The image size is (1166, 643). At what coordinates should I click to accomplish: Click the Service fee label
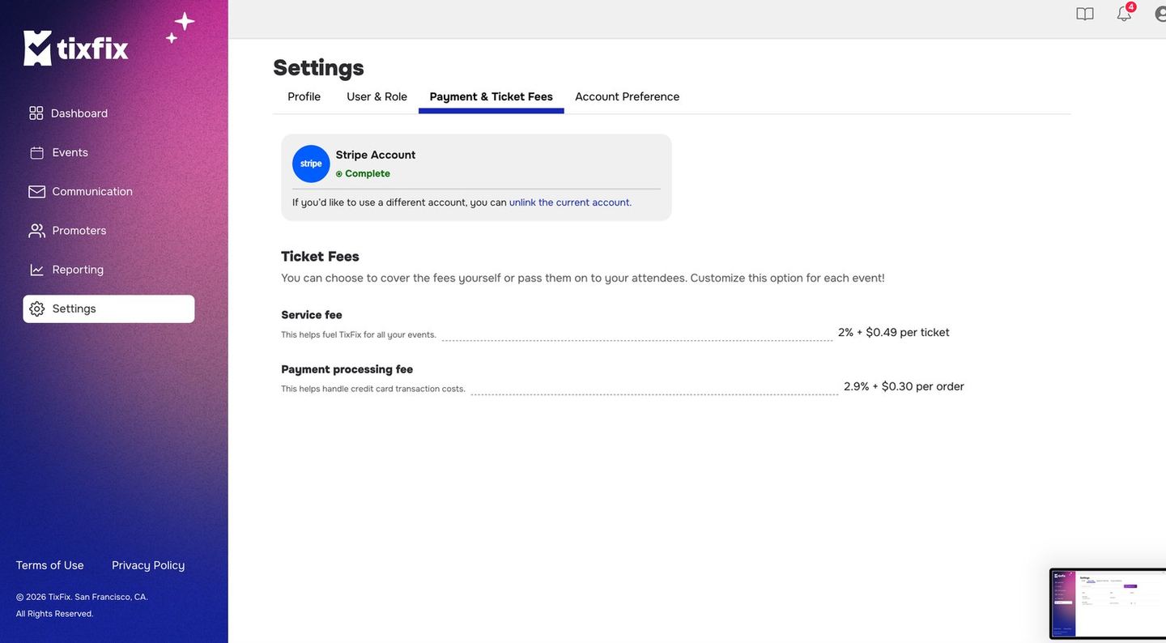312,315
